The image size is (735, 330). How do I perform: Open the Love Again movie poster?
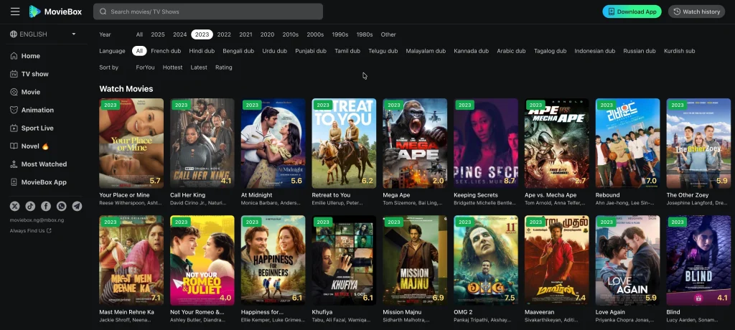[627, 260]
